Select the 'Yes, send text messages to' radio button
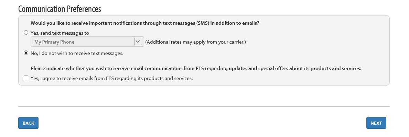Image resolution: width=409 pixels, height=137 pixels. (26, 33)
